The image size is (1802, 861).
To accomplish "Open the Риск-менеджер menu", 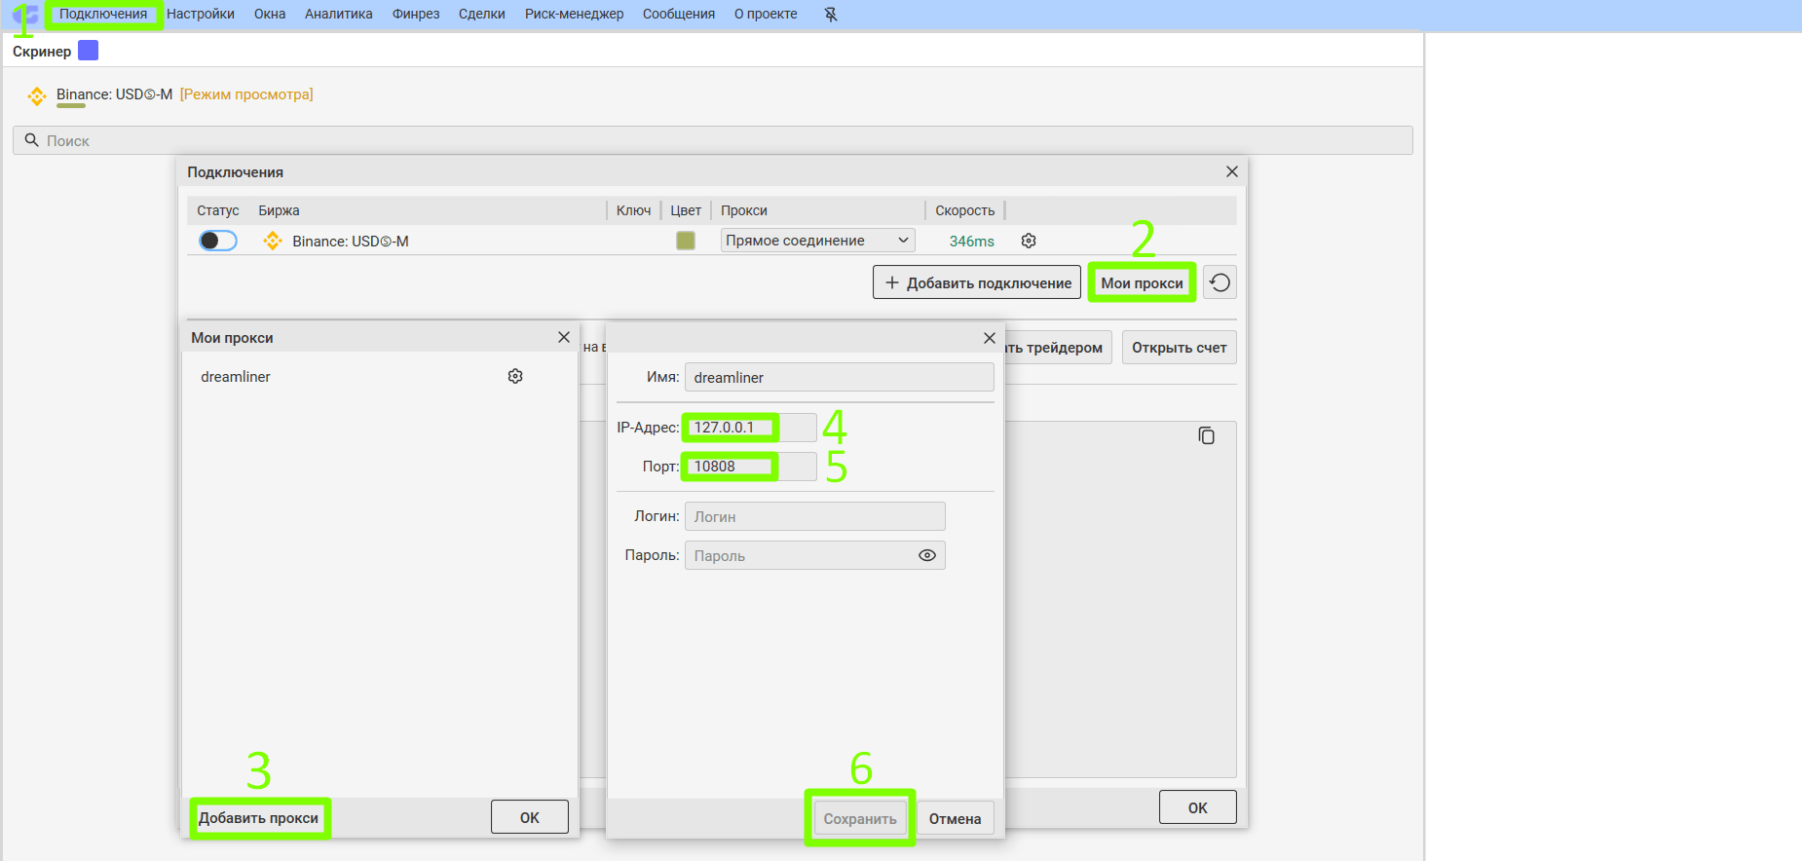I will tap(574, 15).
